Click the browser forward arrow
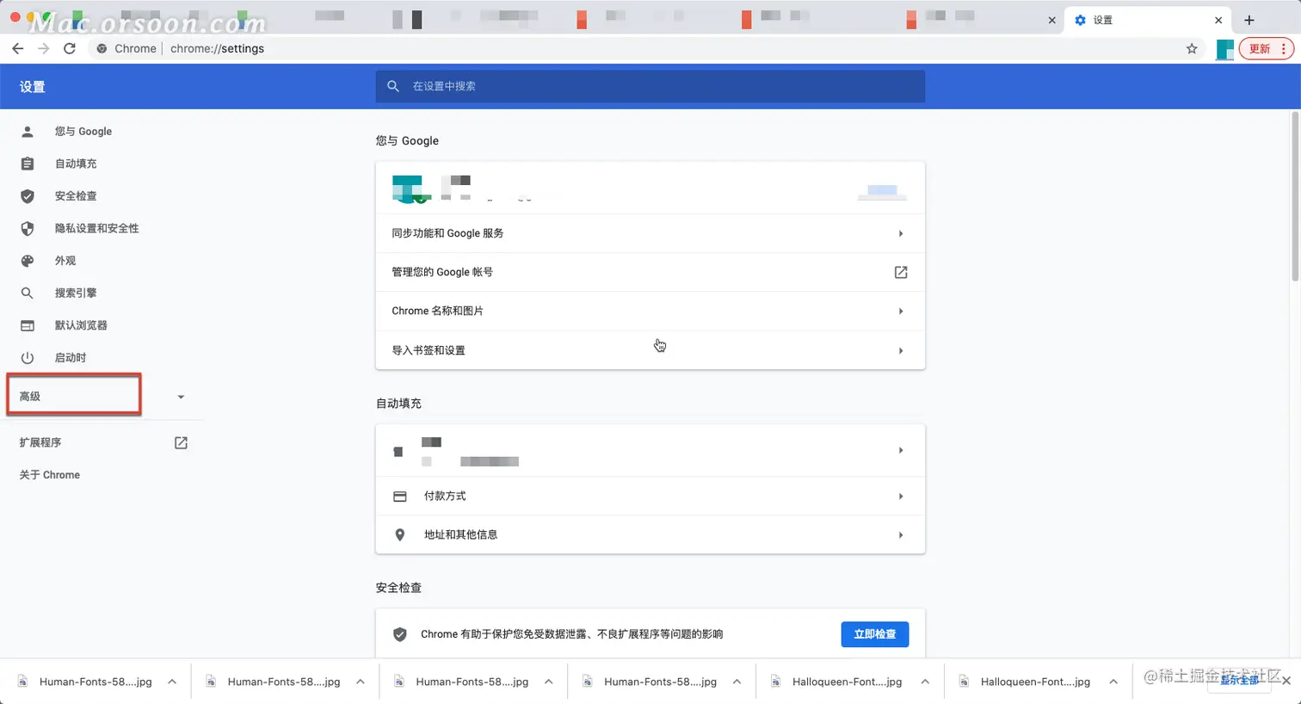 pyautogui.click(x=44, y=48)
